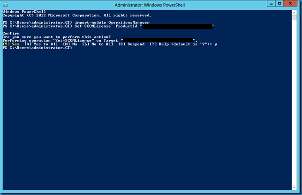Click the Microsoft Corporation copyright line
The height and width of the screenshot is (195, 302).
77,15
